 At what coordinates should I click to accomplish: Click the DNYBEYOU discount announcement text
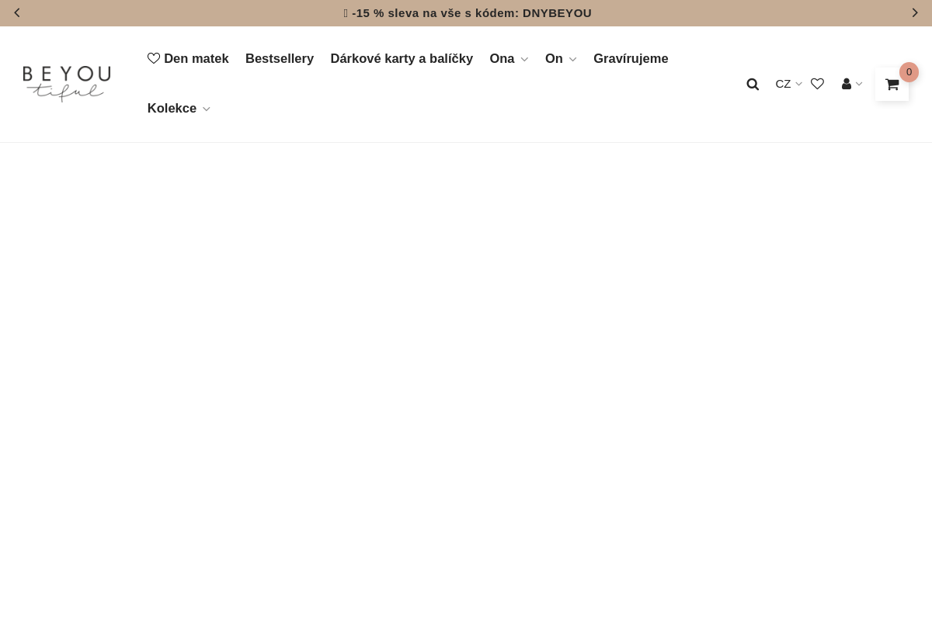471,13
